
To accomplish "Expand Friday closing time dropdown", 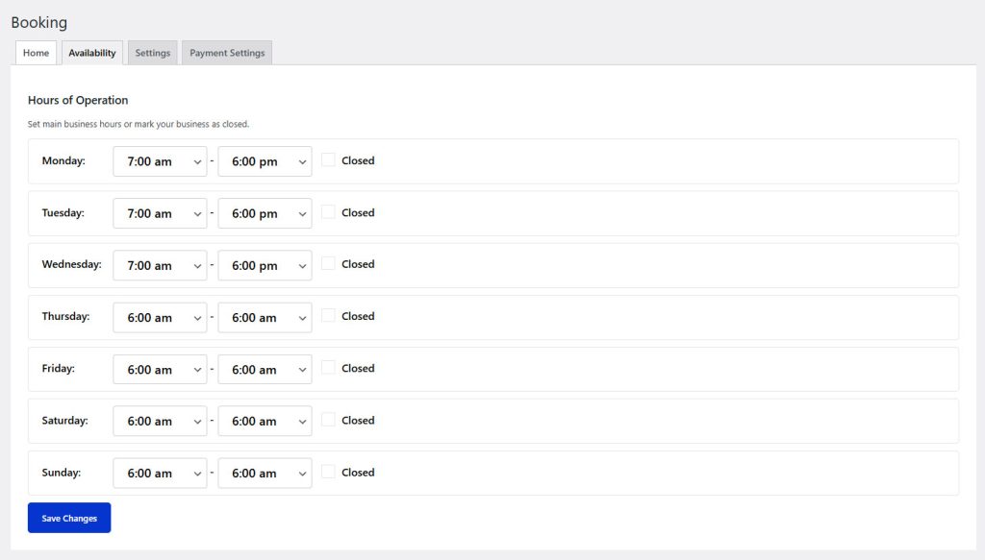I will (265, 369).
